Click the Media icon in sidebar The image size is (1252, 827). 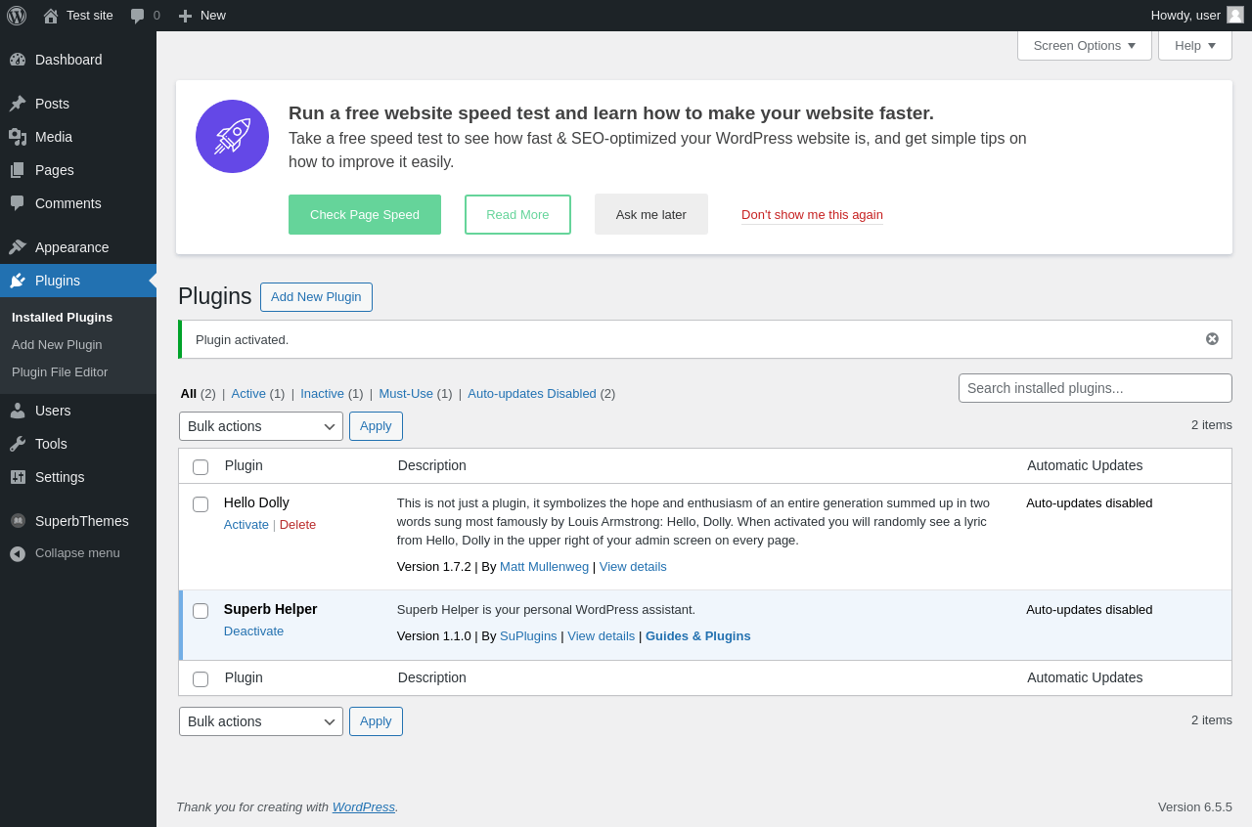pos(18,137)
